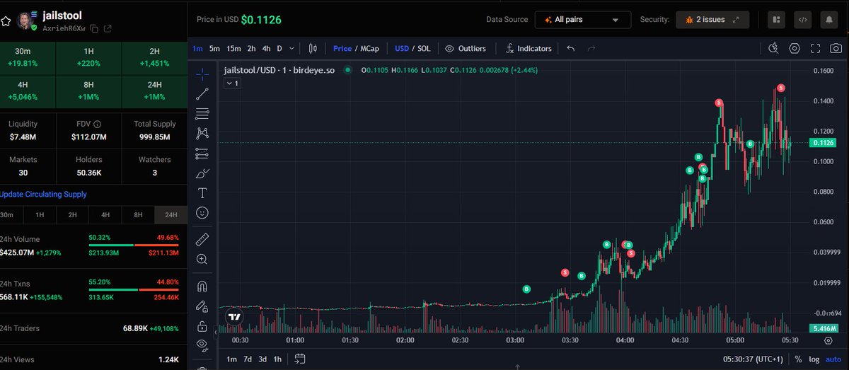Expand the timeframe interval dropdown chevron

(291, 49)
